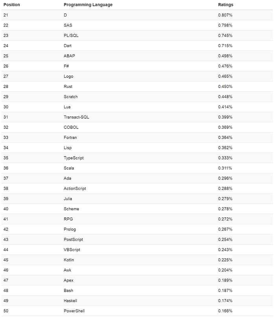Click the 0.807% rating for D
275x318 pixels.
[225, 15]
